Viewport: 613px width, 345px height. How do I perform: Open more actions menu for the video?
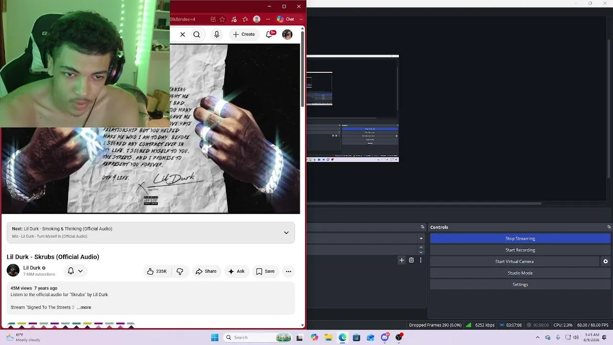[288, 271]
